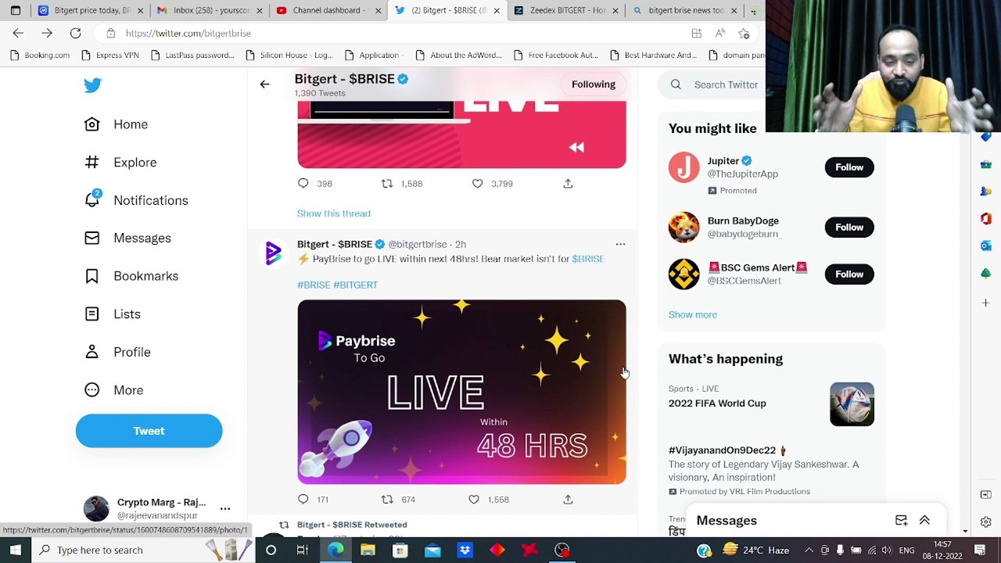Screen dimensions: 1001x563
Task: Open the Paybrise LIVE 48 HRS image
Action: (x=461, y=392)
